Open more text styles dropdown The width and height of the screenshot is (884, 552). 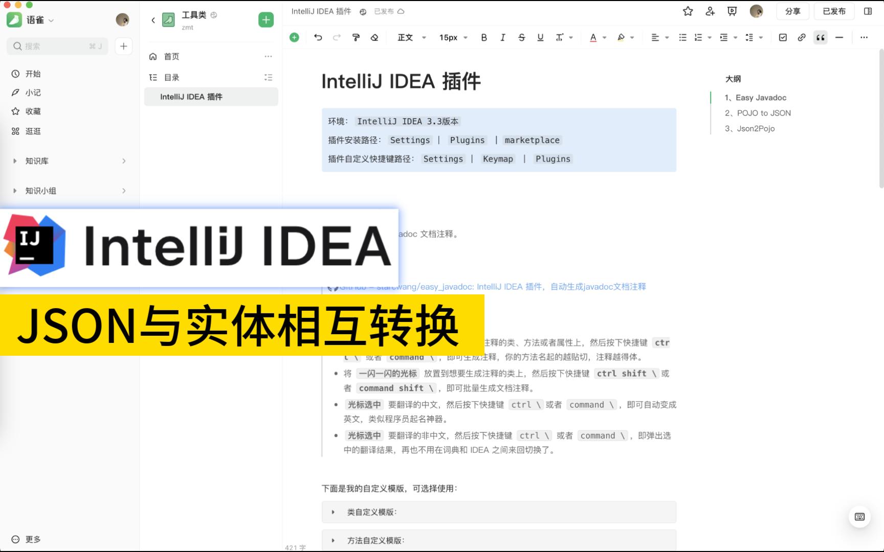click(x=564, y=37)
